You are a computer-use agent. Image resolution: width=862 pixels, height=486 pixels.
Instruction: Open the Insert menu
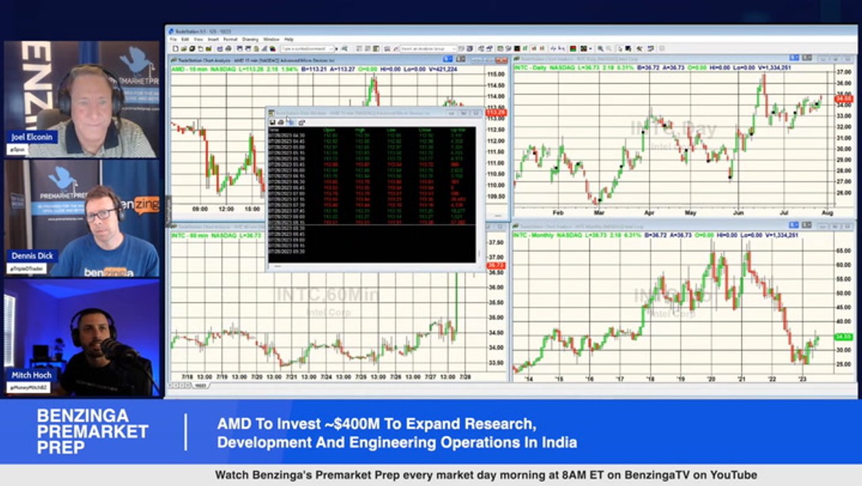click(213, 39)
